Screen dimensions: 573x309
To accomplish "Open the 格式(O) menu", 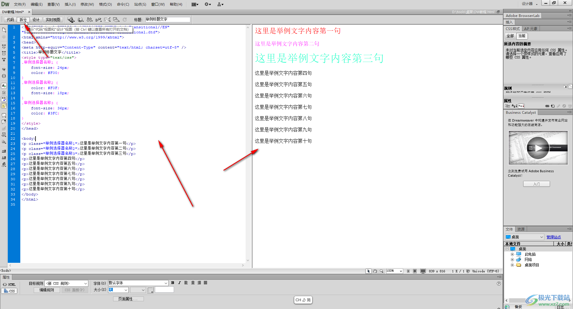I will click(105, 4).
